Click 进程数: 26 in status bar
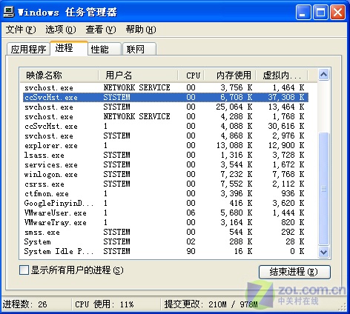Image resolution: width=350 pixels, height=314 pixels. [x=24, y=304]
